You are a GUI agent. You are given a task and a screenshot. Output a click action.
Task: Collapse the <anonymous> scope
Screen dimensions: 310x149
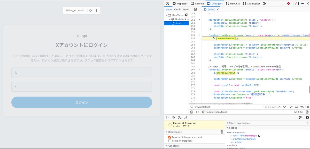228,133
